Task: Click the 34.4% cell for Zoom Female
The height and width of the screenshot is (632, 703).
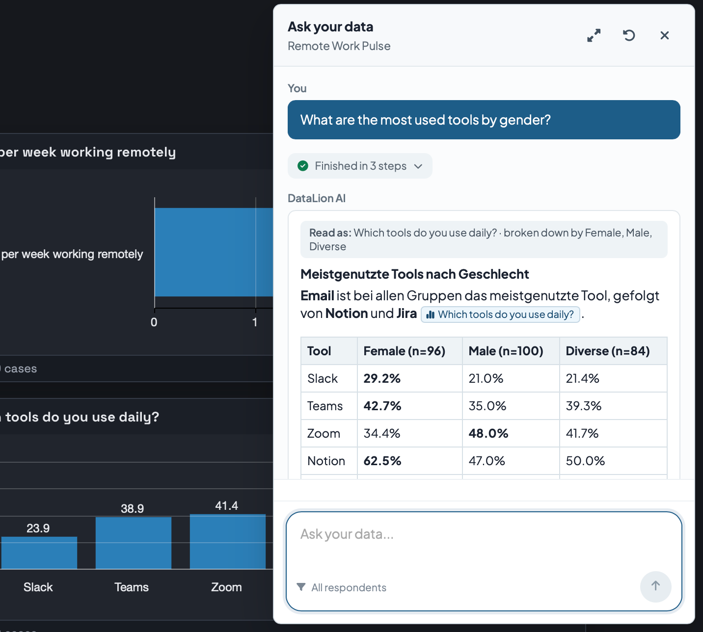Action: pyautogui.click(x=409, y=433)
